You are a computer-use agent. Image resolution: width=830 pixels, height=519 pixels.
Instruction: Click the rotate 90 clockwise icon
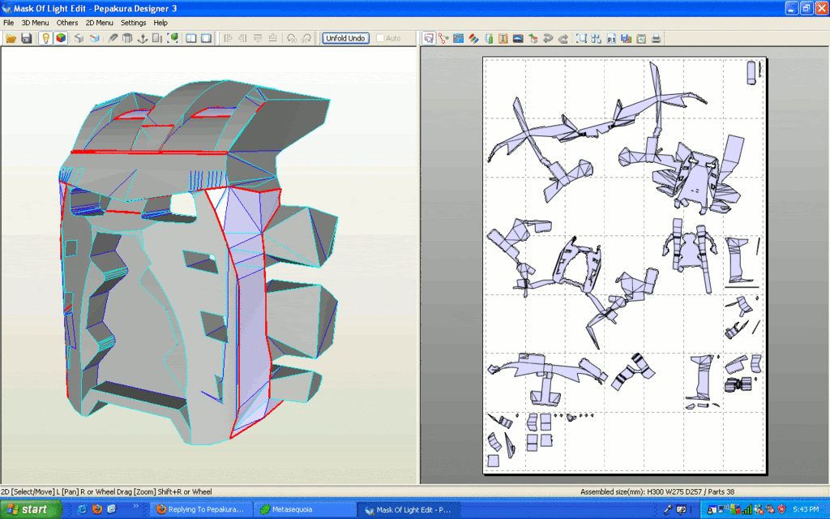[306, 38]
